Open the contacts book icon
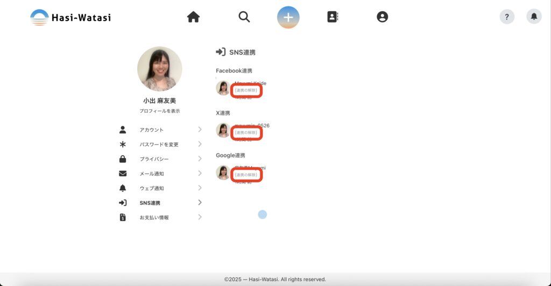This screenshot has height=286, width=551. (x=333, y=17)
